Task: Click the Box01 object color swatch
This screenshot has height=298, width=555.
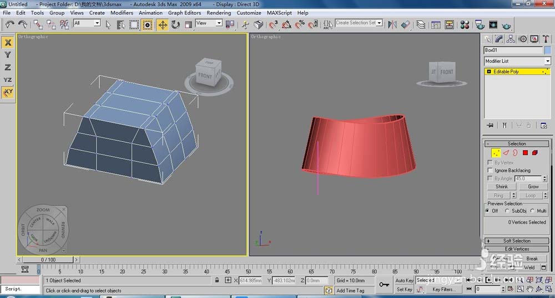Action: click(x=547, y=50)
